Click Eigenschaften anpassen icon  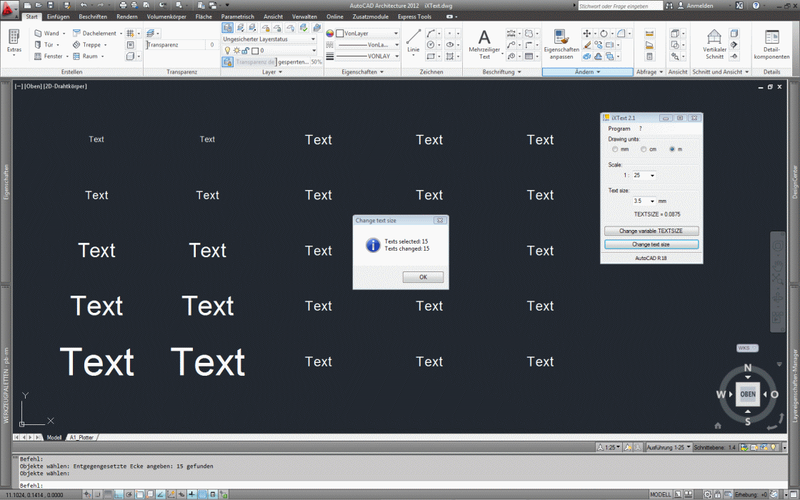click(561, 44)
